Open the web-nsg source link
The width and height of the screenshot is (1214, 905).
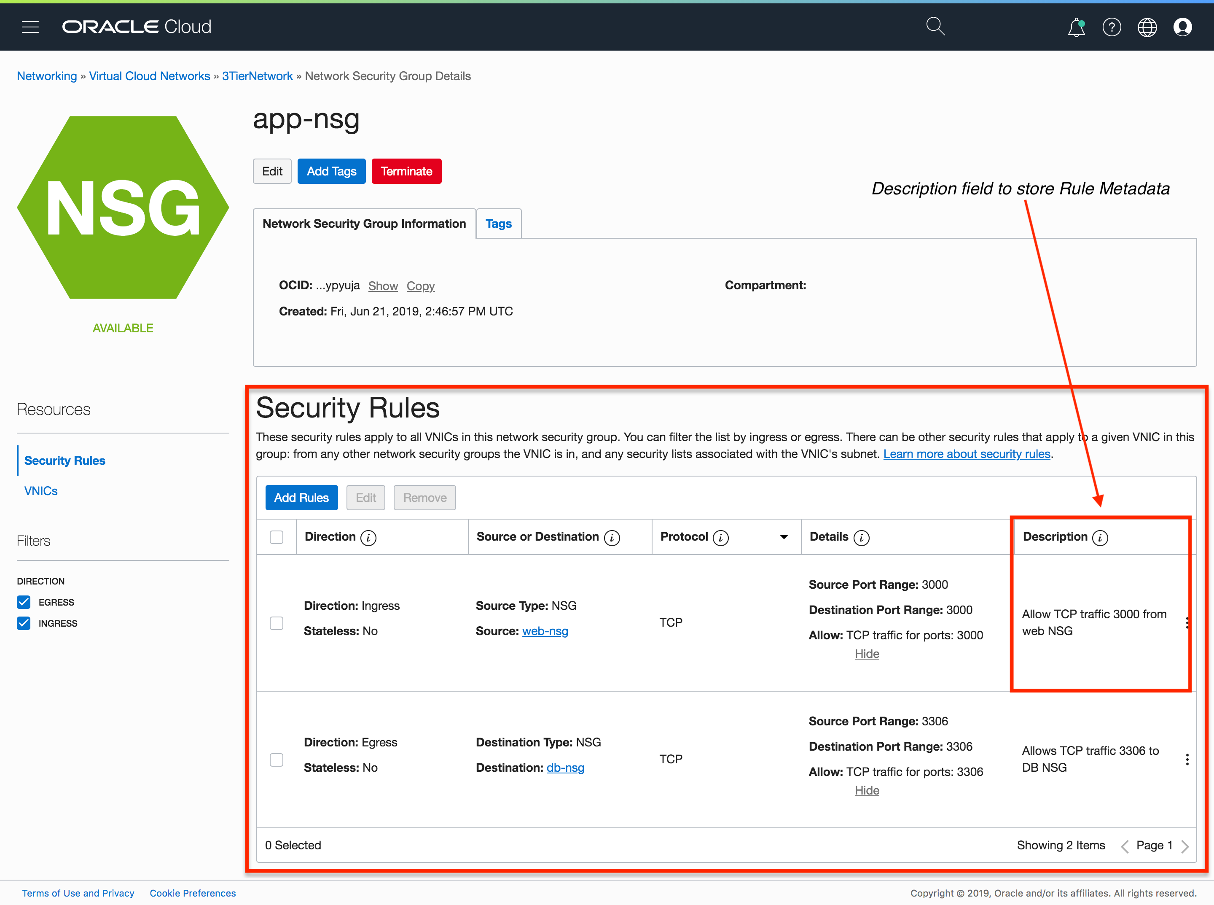545,631
